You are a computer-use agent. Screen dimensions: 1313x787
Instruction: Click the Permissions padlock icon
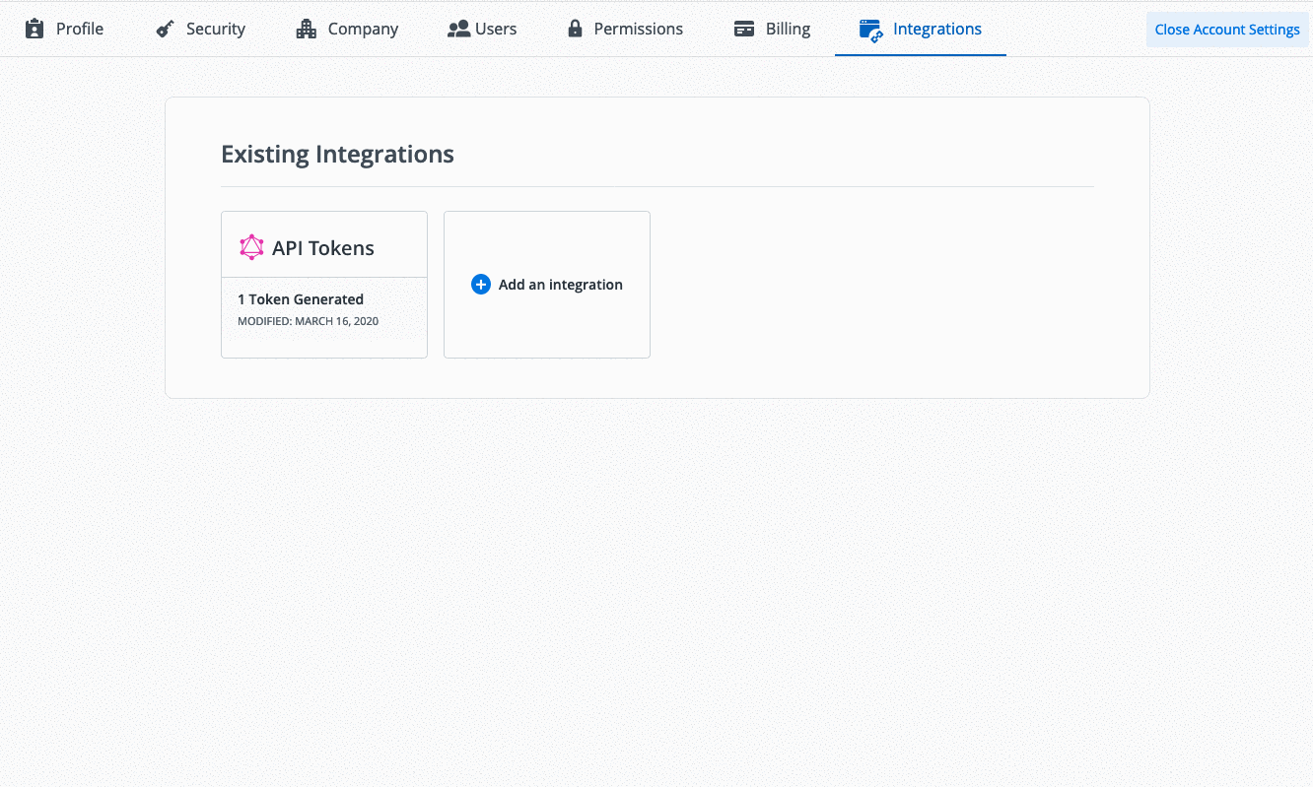[575, 29]
